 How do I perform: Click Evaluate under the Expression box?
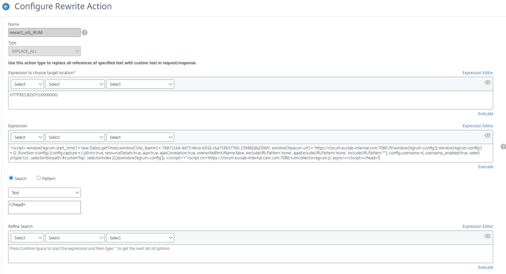[485, 167]
